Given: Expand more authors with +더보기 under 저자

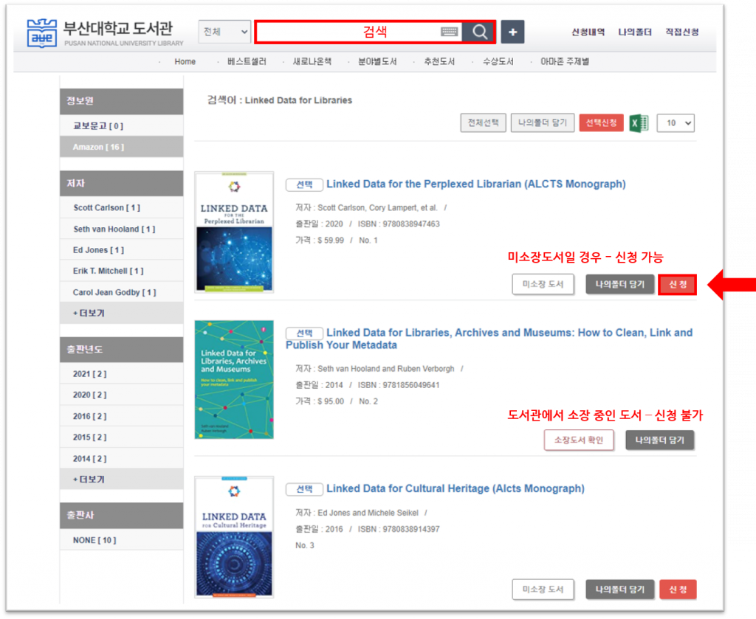Looking at the screenshot, I should pyautogui.click(x=89, y=313).
